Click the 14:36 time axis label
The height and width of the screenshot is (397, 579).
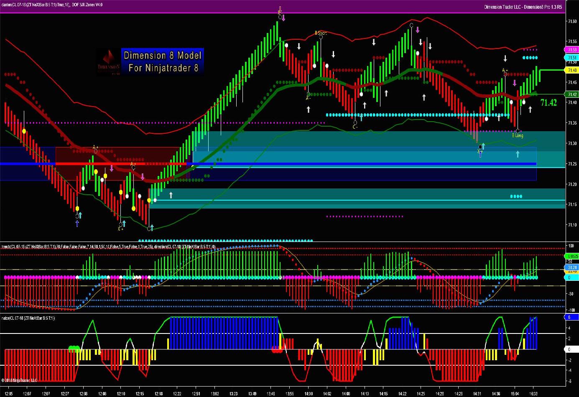(496, 394)
